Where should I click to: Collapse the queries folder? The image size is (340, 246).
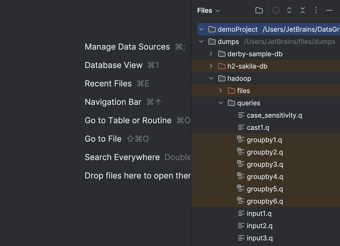pyautogui.click(x=221, y=103)
